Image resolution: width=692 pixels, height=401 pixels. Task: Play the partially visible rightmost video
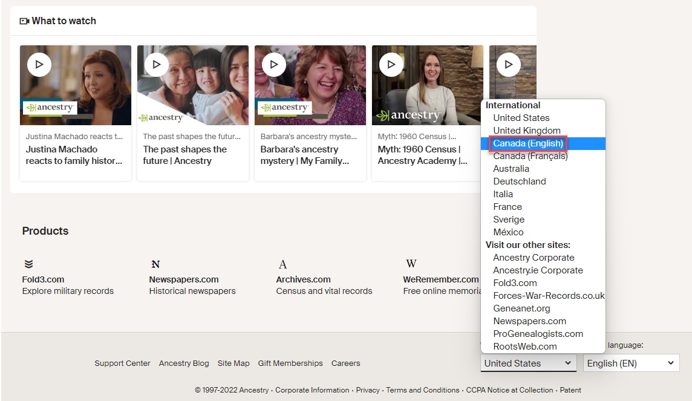[x=508, y=64]
